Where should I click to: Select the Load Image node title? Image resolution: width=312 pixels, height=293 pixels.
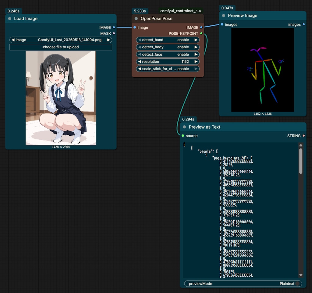[26, 19]
